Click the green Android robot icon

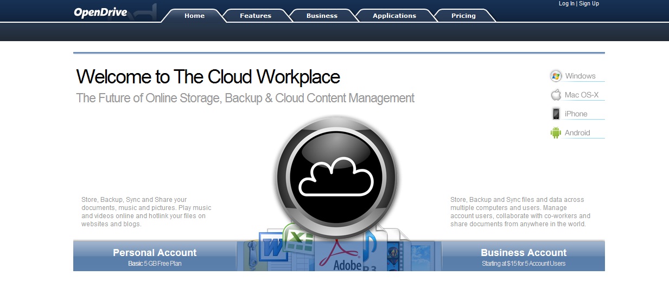point(556,133)
